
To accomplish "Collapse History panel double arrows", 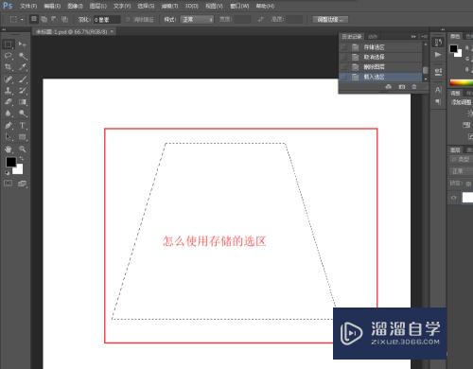I will coord(413,37).
